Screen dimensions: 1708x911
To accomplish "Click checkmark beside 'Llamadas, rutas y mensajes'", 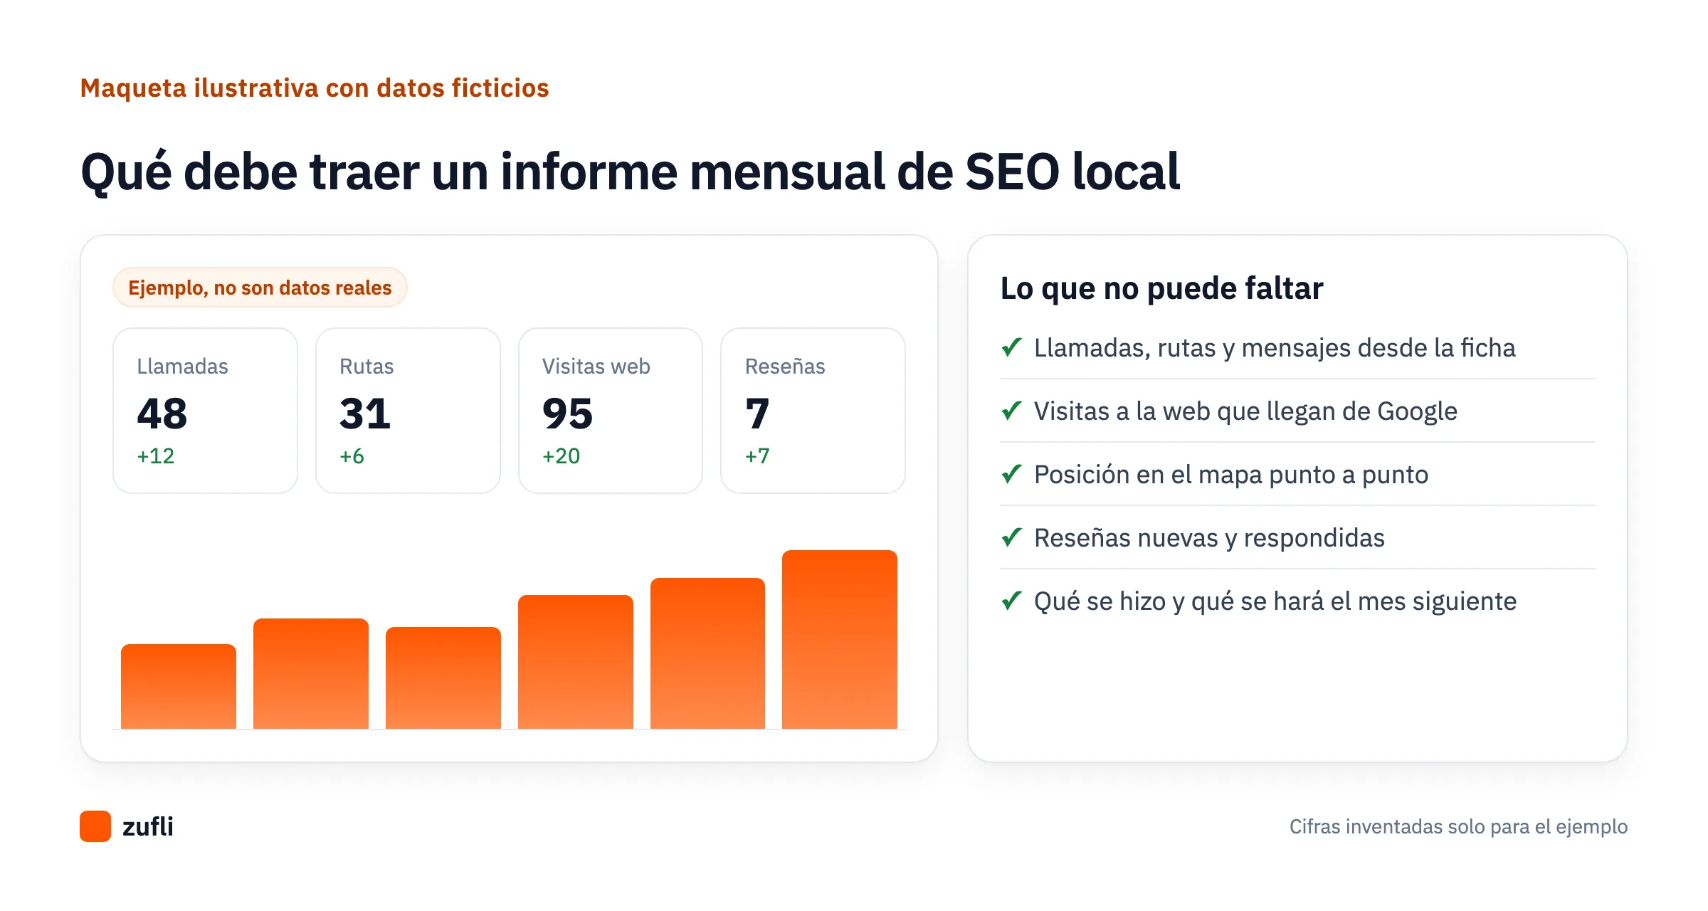I will click(1011, 347).
